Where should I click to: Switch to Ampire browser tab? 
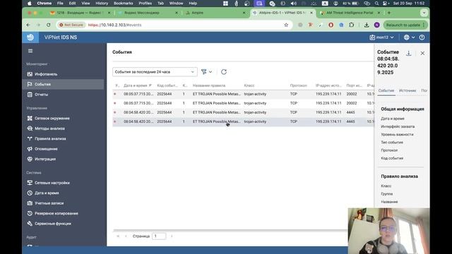click(215, 13)
